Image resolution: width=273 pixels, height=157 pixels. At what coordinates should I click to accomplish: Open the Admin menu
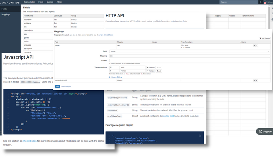[59, 2]
